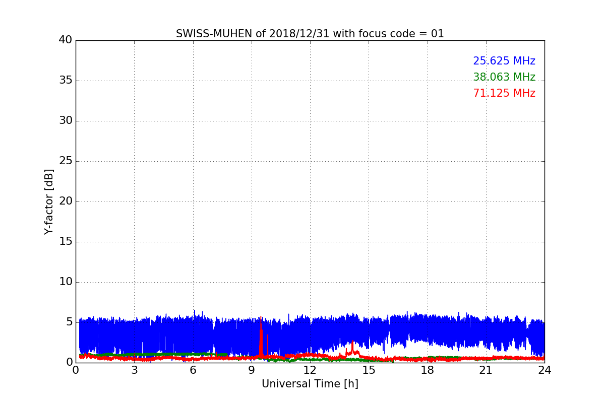Screen dimensions: 605x403
Task: Click the plot title SWISS-MUHEN of 2018/12/31
Action: 310,34
